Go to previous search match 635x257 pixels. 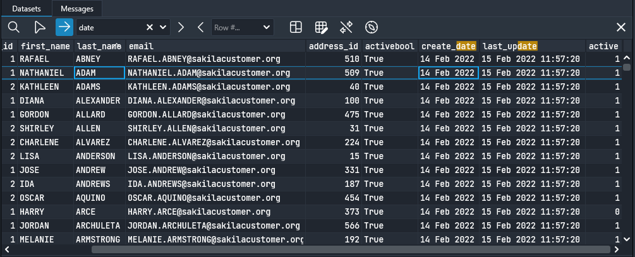(200, 27)
